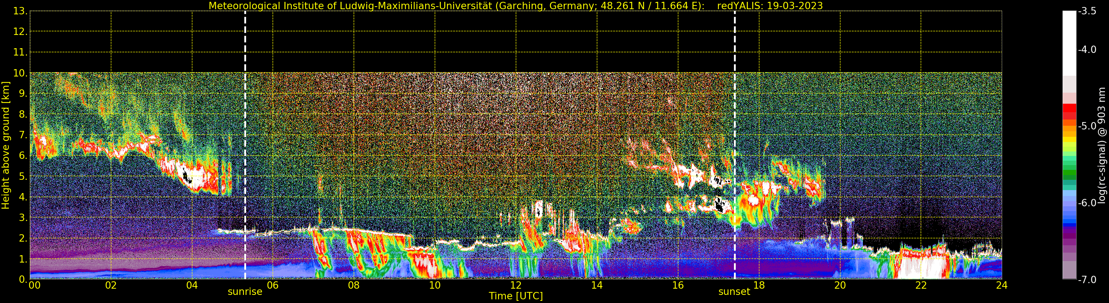1109x303 pixels.
Task: Click the '00' tick on the time axis
Action: [34, 285]
